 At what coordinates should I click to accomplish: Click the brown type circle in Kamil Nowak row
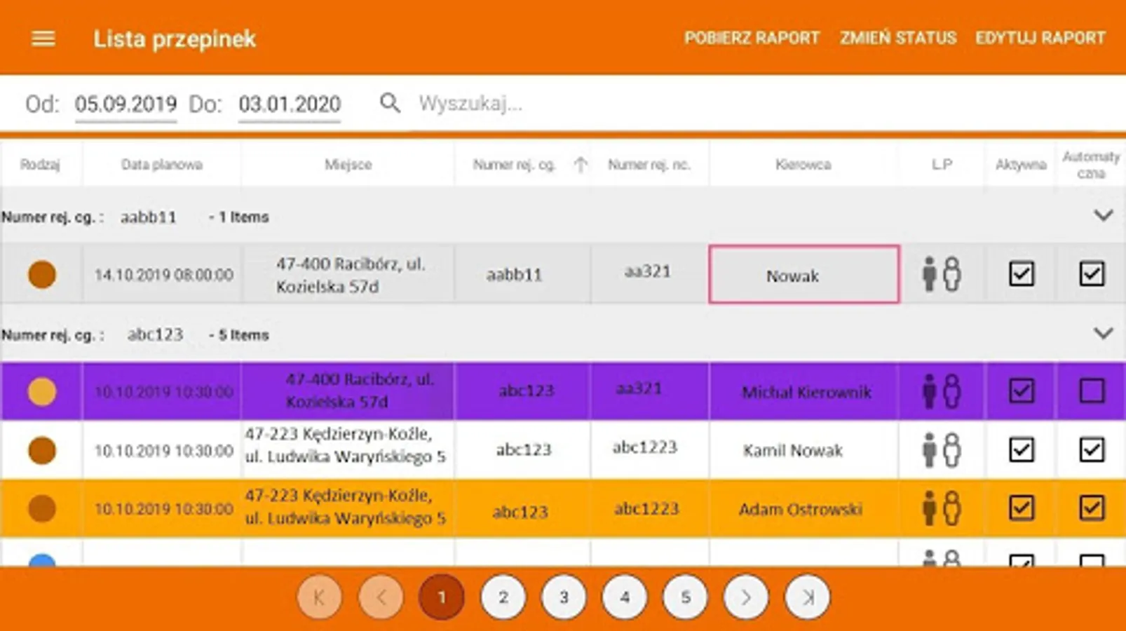point(42,450)
